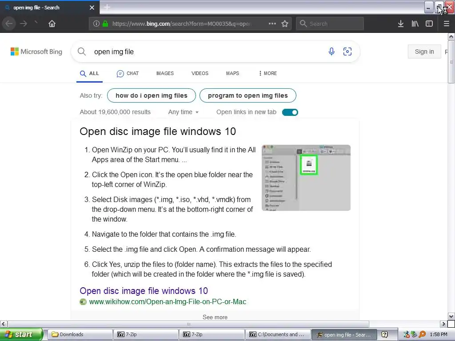Image resolution: width=455 pixels, height=341 pixels.
Task: Switch to the CHAT tab
Action: (x=128, y=73)
